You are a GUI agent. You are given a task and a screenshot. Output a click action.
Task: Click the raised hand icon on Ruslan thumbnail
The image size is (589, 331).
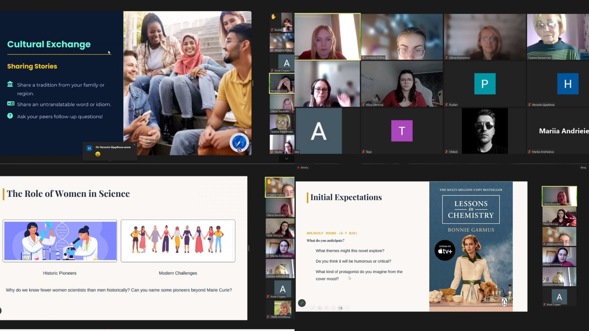pos(273,17)
